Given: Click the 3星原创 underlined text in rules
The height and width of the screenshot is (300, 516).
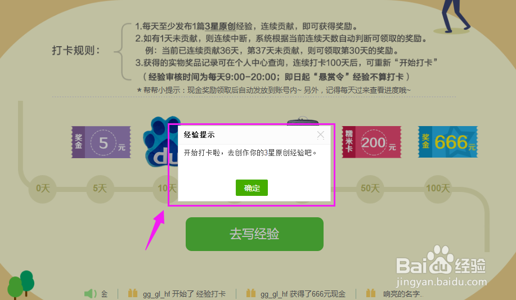Looking at the screenshot, I should [x=220, y=26].
